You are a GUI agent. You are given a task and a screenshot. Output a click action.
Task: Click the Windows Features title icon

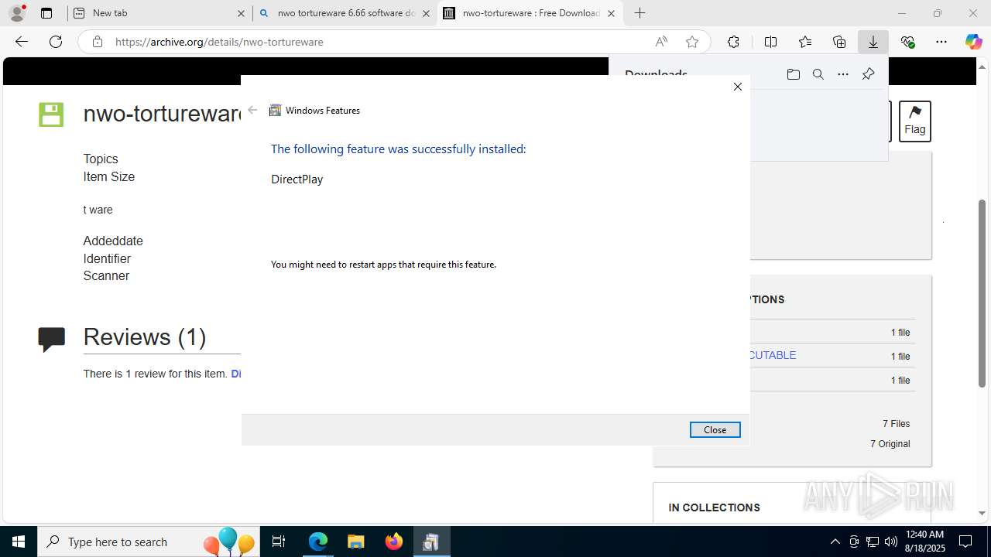pos(275,111)
